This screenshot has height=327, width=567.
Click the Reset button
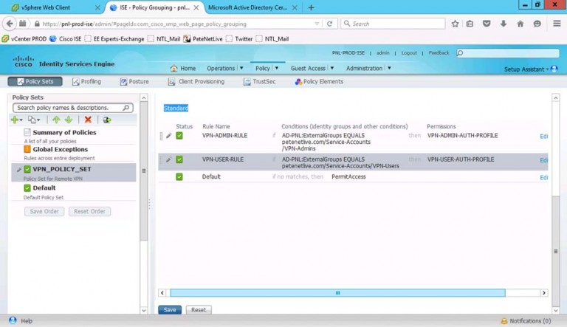pyautogui.click(x=199, y=310)
